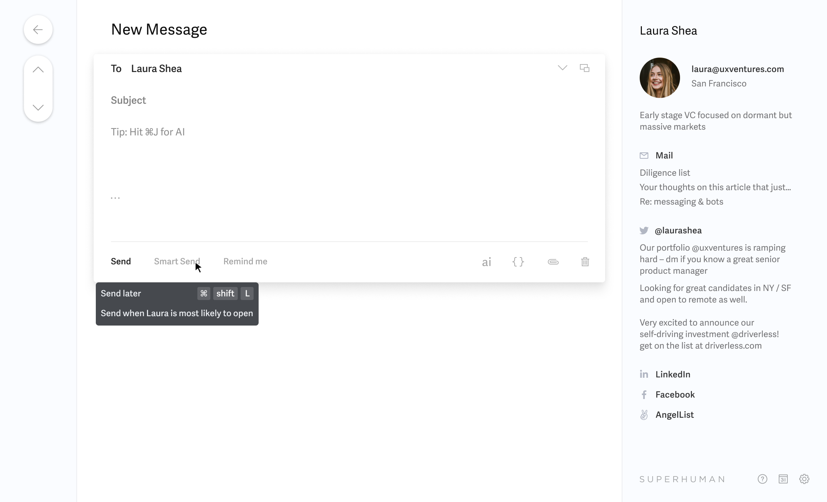The width and height of the screenshot is (827, 502).
Task: Discard the draft with the trash icon
Action: pos(585,262)
